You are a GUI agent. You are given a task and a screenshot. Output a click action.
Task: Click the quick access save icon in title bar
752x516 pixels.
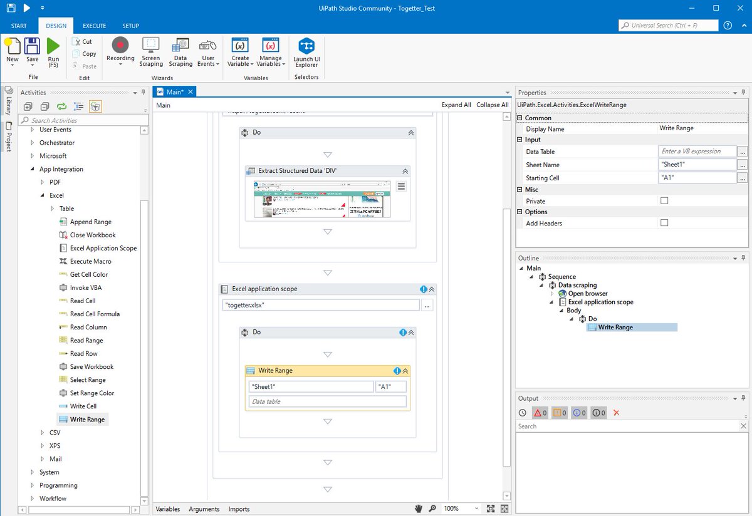(x=11, y=8)
